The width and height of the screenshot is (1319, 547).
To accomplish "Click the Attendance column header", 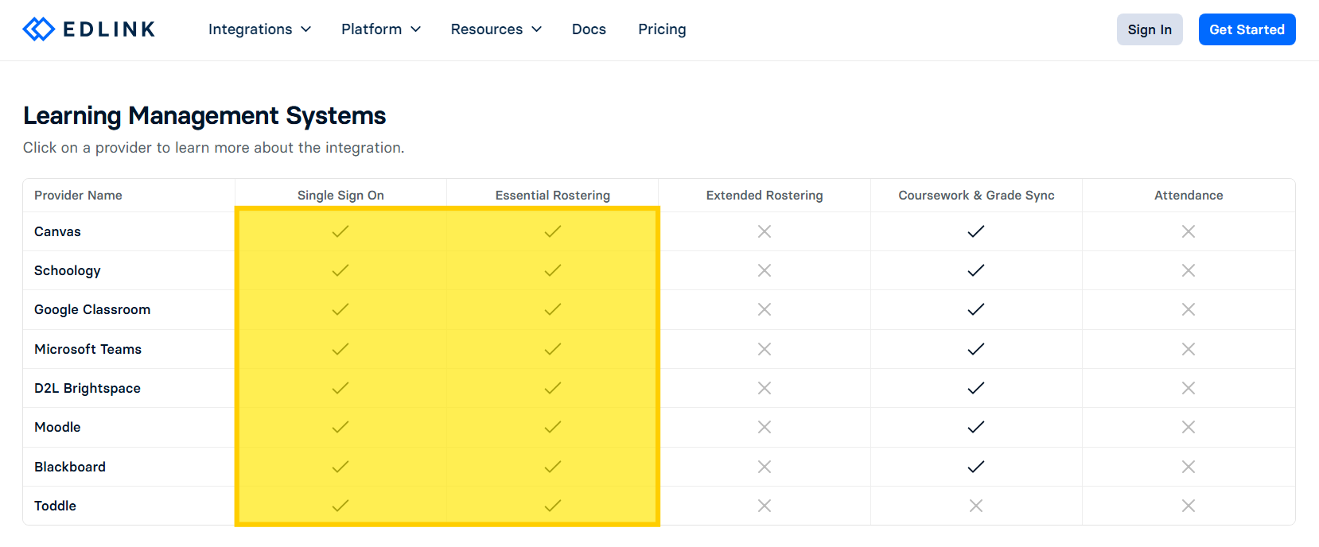I will click(1189, 196).
